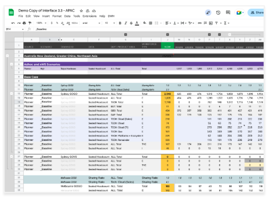Apply strikethrough formatting
The width and height of the screenshot is (271, 200).
(x=131, y=23)
